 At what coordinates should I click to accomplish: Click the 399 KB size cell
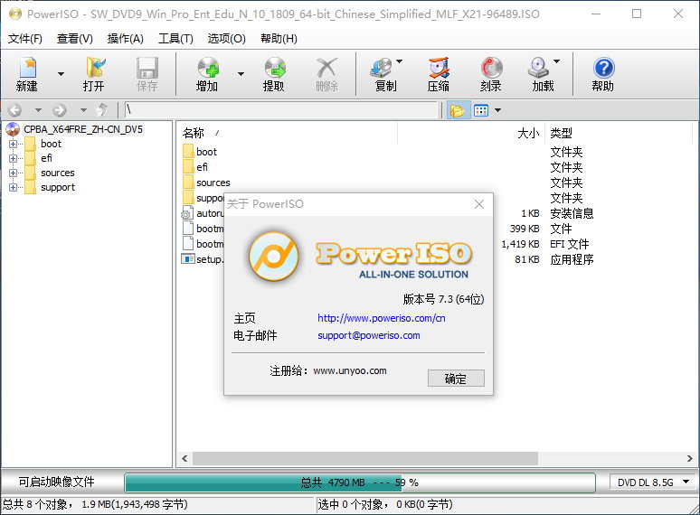525,229
